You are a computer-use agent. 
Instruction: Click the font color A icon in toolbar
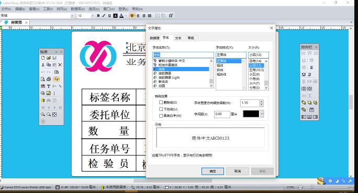(121, 16)
